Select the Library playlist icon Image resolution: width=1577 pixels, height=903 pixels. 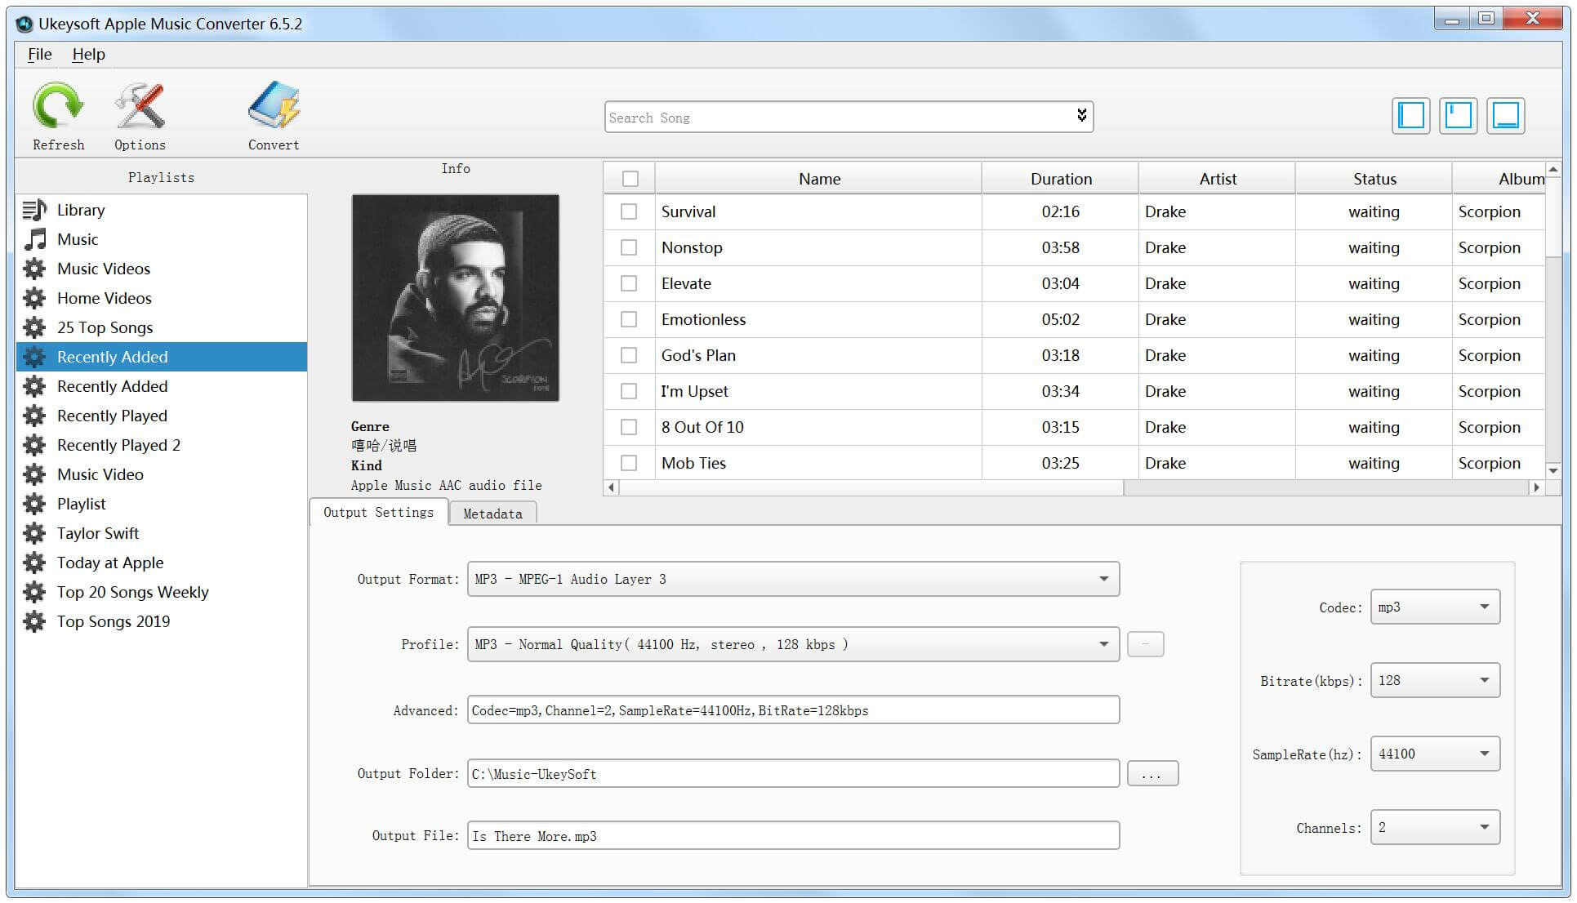(36, 208)
